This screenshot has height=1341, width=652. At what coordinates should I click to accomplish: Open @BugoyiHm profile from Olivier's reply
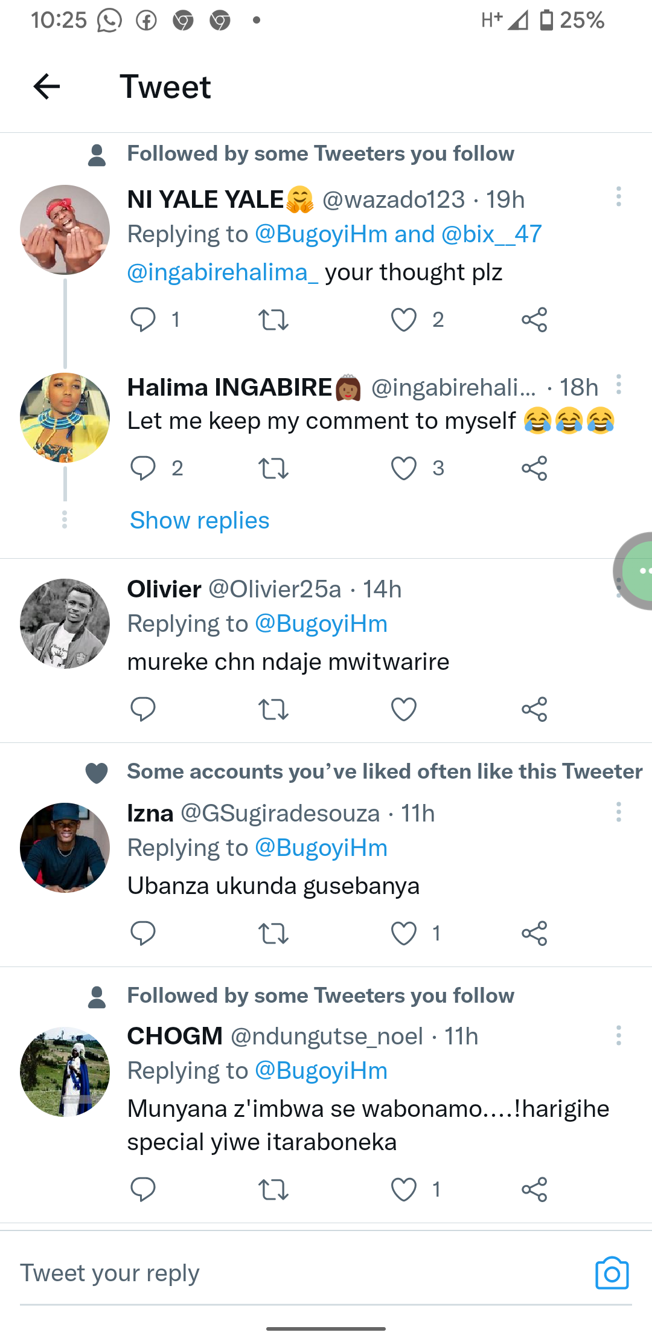tap(321, 624)
